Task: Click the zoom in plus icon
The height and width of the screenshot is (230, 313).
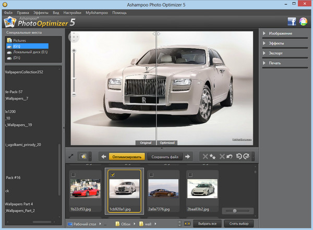Action: click(74, 51)
